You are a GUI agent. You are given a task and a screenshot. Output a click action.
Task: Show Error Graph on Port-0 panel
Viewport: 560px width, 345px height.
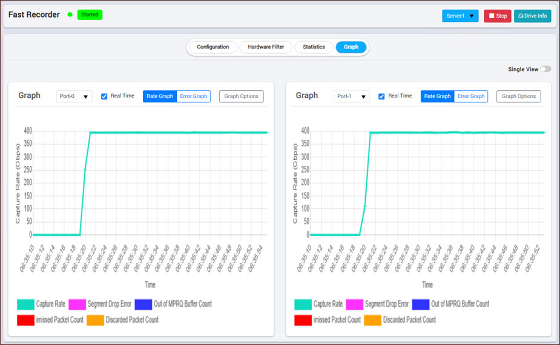(193, 96)
